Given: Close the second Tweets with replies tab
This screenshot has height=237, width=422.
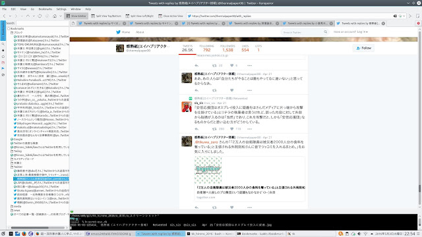Looking at the screenshot, I should (176, 24).
